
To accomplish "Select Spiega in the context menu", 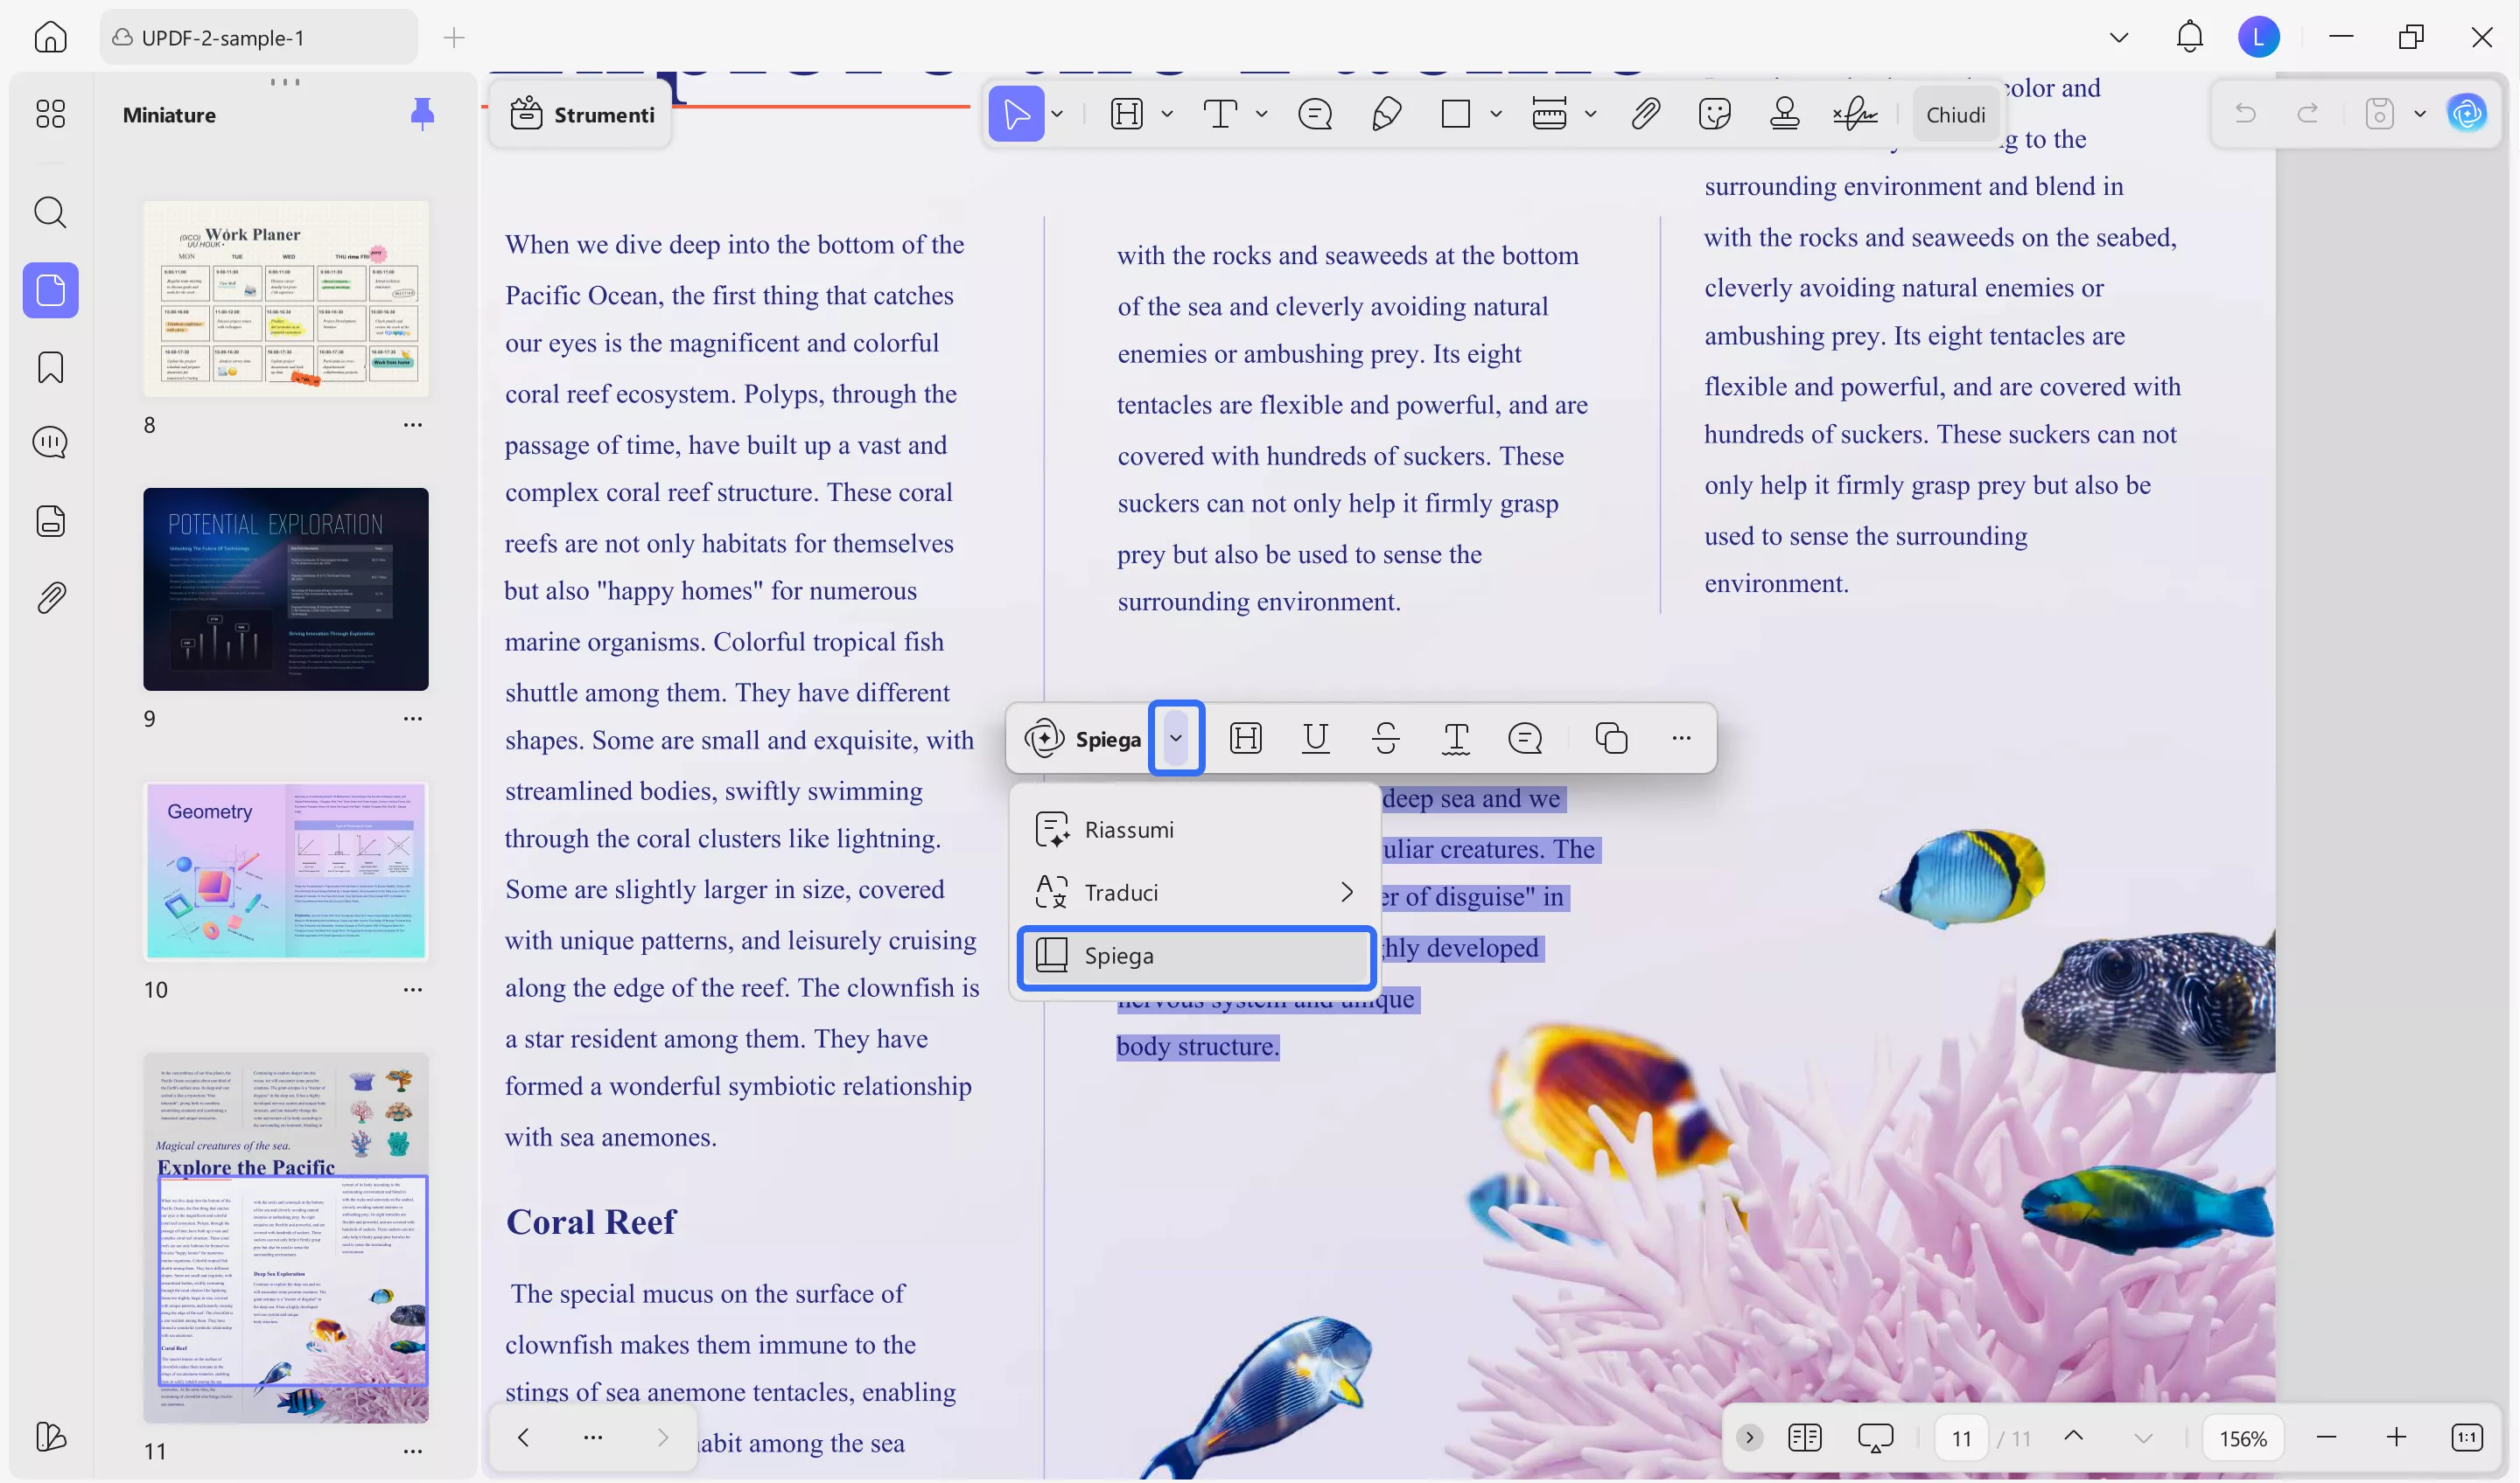I will pyautogui.click(x=1121, y=957).
